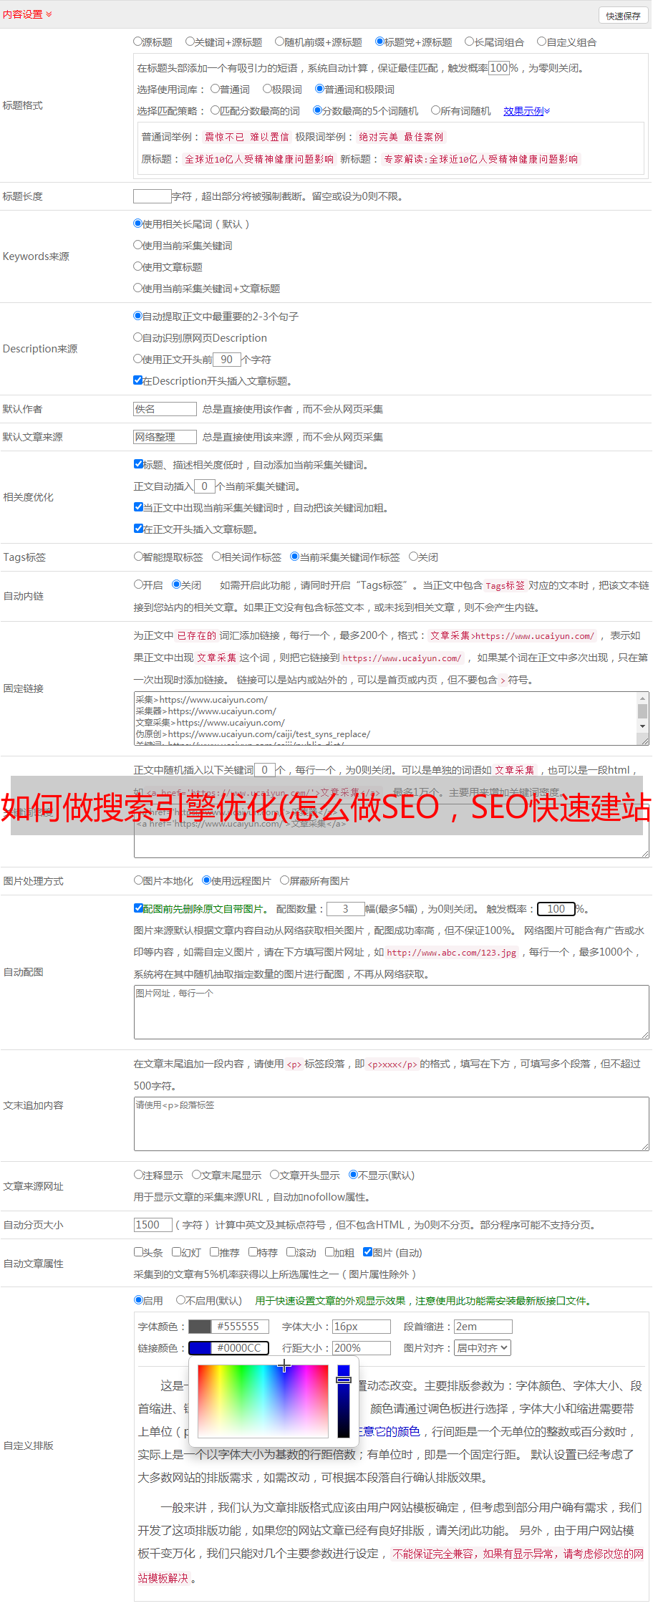Check the 头条 article attribute
Viewport: 653px width, 1611px height.
[x=138, y=1252]
